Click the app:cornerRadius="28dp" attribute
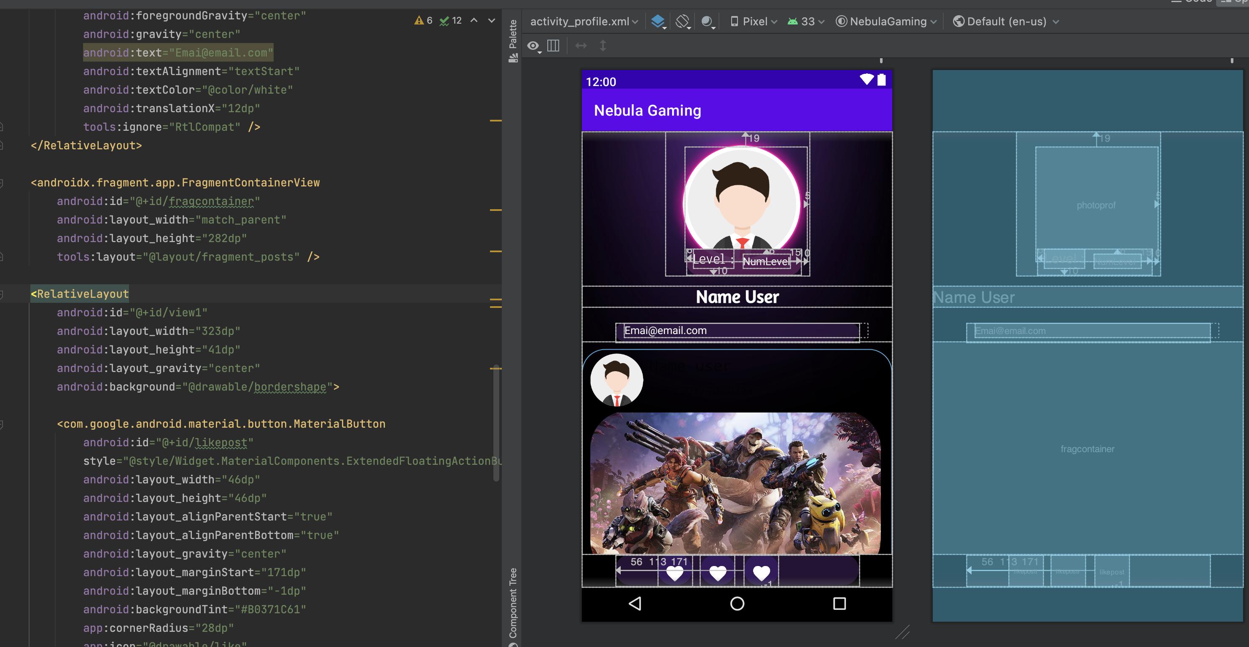Screen dimensions: 1249x647 click(159, 628)
